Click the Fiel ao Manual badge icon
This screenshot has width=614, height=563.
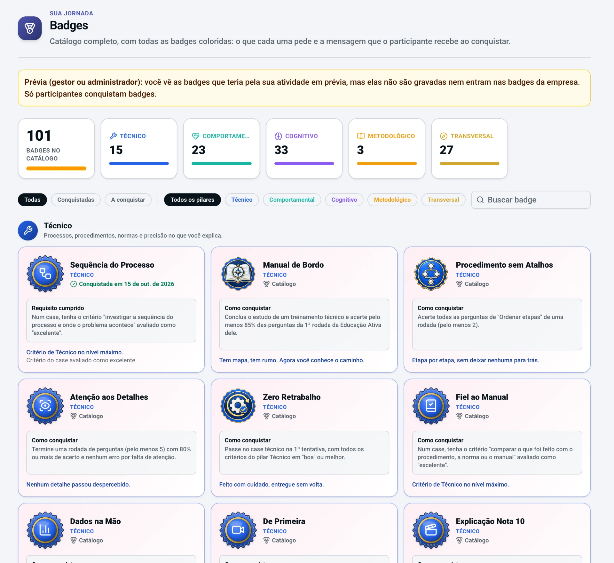[x=431, y=406]
